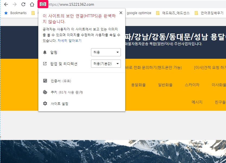Expand the 알림 permission dropdown
The image size is (226, 163).
coord(106,52)
